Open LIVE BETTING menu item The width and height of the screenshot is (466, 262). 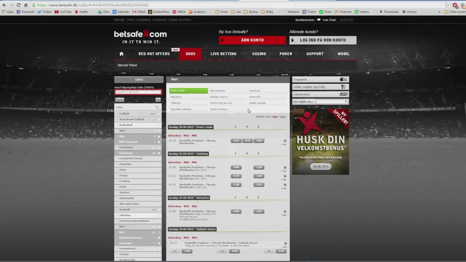tap(223, 54)
